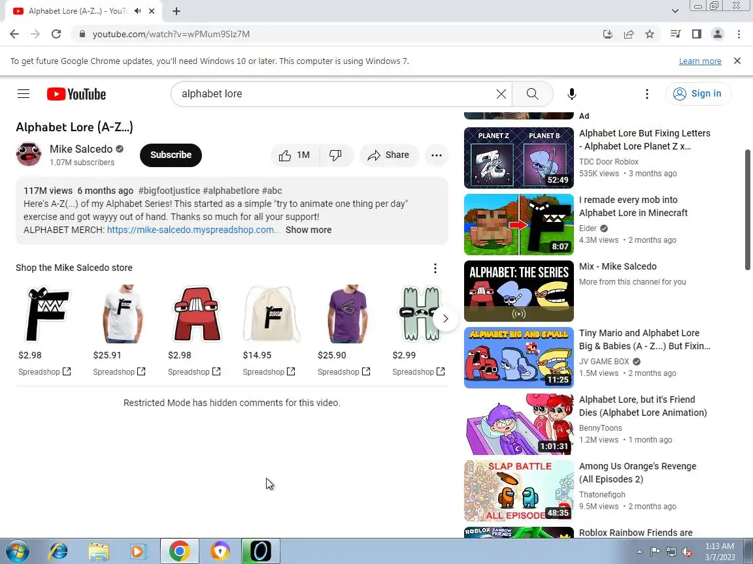Go to YouTube home via logo
753x564 pixels.
pyautogui.click(x=76, y=94)
